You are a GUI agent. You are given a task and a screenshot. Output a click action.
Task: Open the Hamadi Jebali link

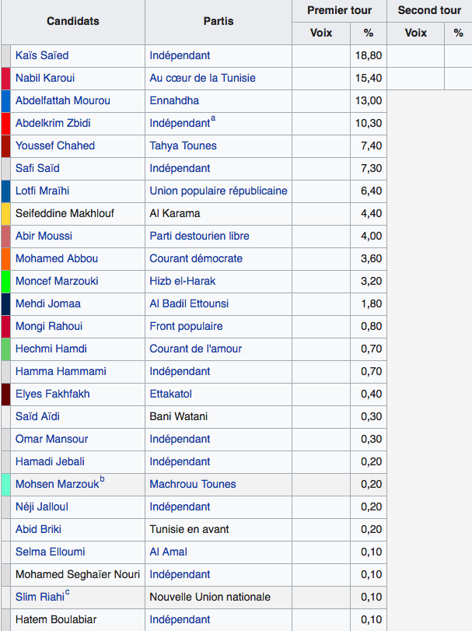[x=50, y=461]
